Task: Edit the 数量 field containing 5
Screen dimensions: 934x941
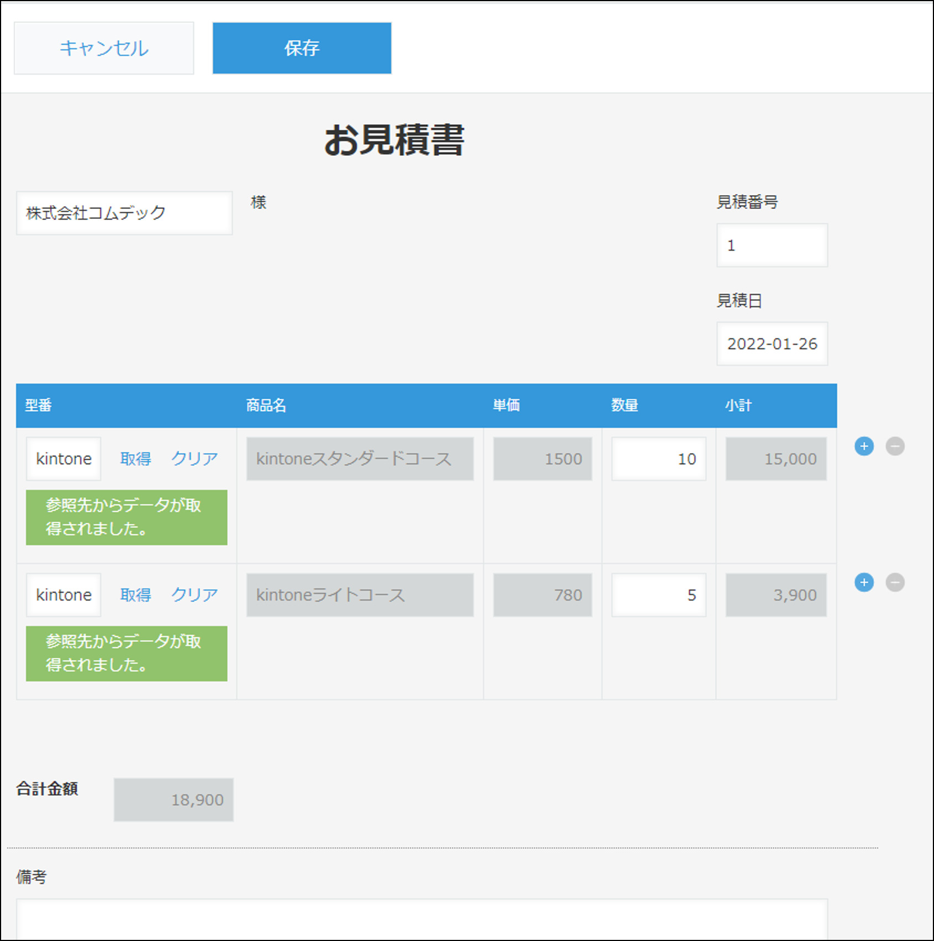Action: pos(658,595)
